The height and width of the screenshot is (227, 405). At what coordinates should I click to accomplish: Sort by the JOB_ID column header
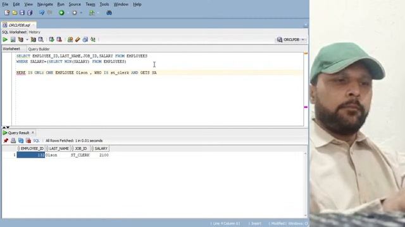(x=80, y=149)
